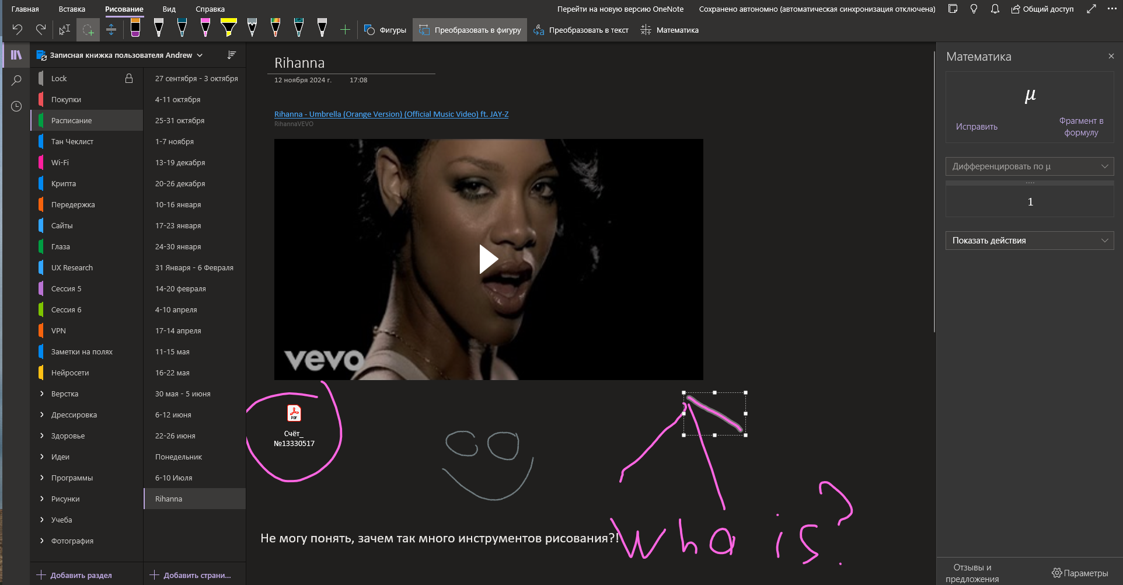Viewport: 1123px width, 585px height.
Task: Expand the Идеи section group
Action: [x=42, y=457]
